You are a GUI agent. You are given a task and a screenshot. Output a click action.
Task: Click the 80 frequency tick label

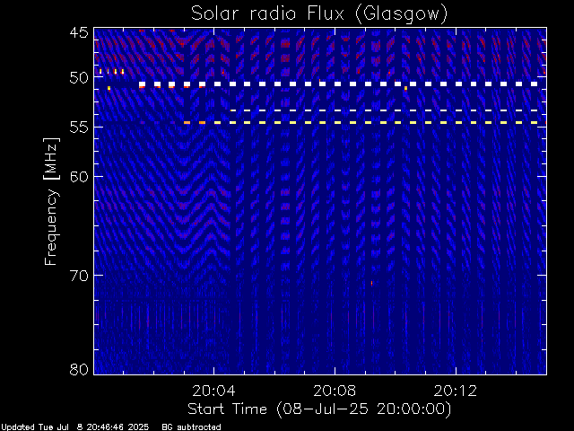(x=79, y=369)
